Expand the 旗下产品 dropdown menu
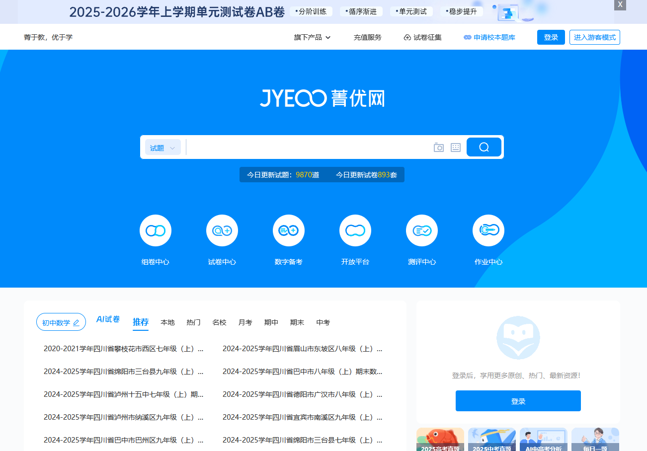This screenshot has height=451, width=647. point(312,37)
